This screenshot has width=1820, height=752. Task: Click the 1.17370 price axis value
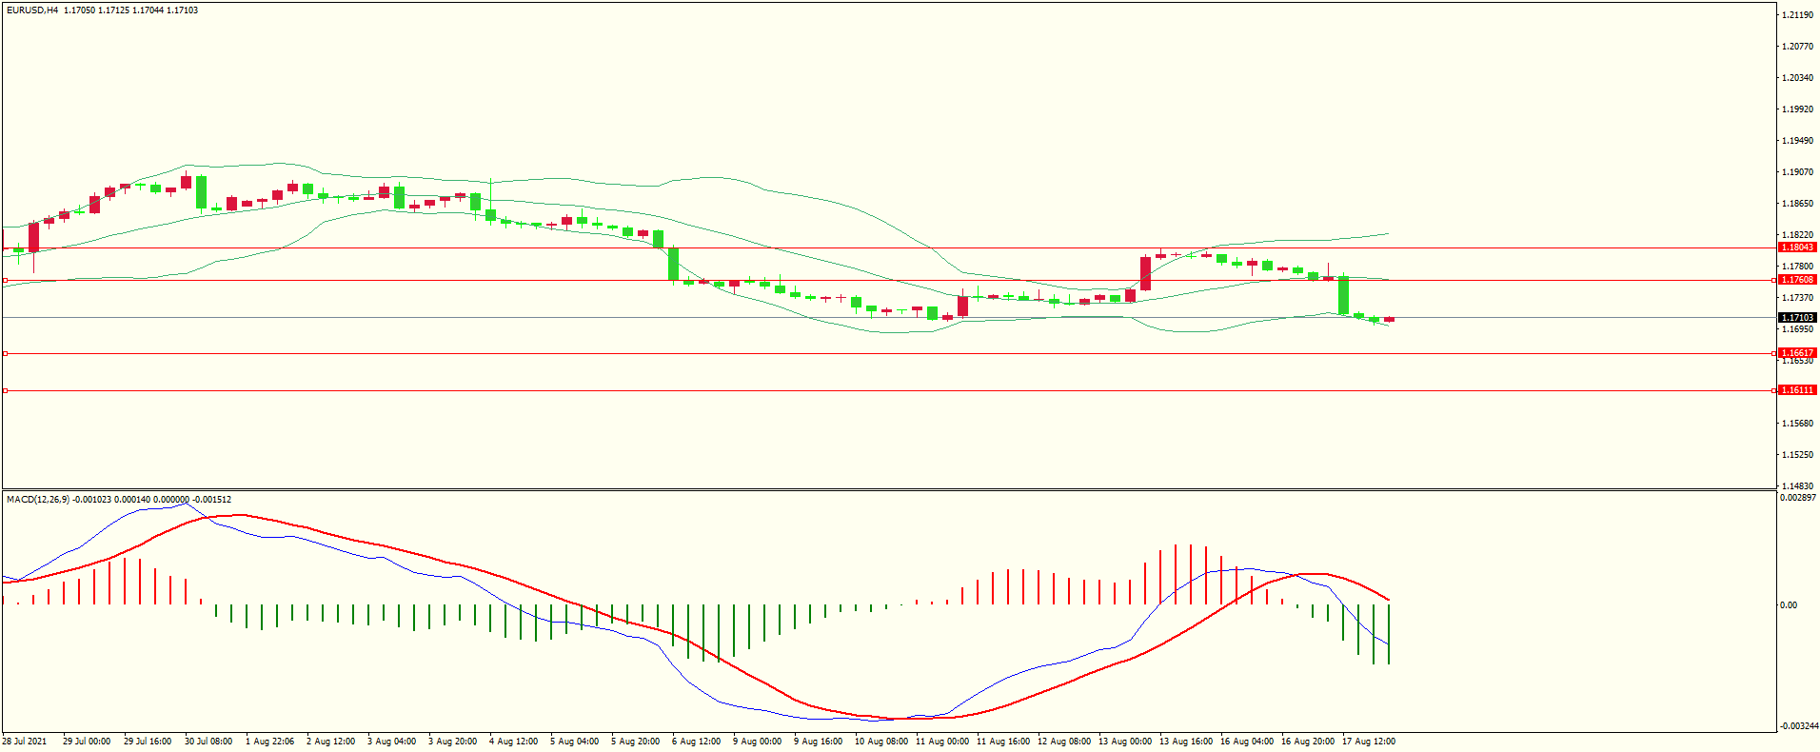tap(1797, 298)
